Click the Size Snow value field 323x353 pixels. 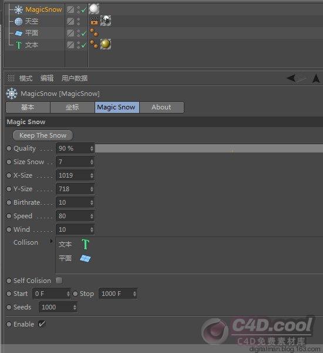click(73, 162)
